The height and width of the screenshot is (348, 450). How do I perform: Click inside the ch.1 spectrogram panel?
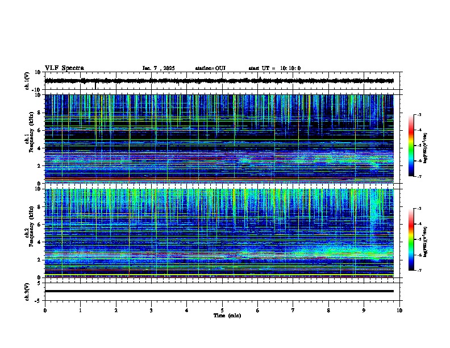pos(219,139)
